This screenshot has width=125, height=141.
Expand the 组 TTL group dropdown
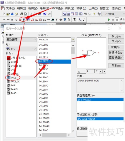(21, 49)
